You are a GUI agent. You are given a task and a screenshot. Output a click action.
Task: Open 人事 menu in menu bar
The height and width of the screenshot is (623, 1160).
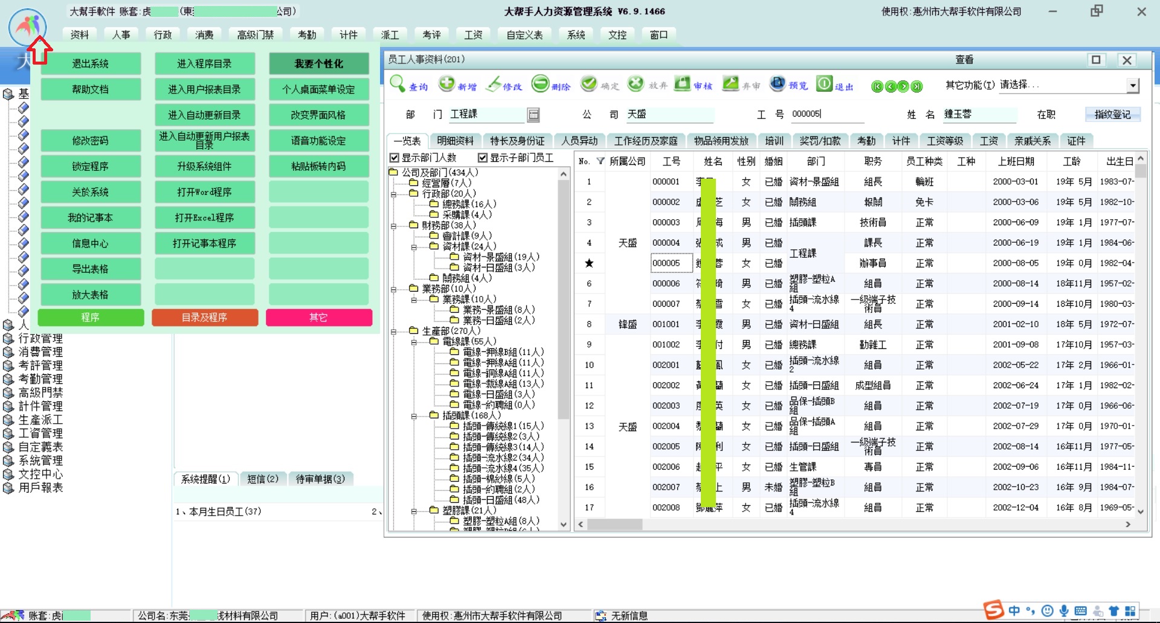121,35
